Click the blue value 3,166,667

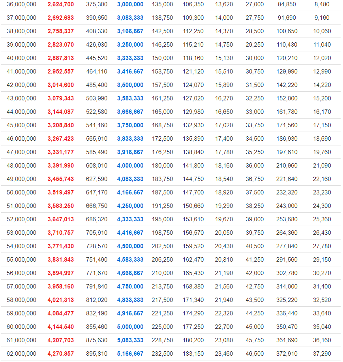(130, 31)
